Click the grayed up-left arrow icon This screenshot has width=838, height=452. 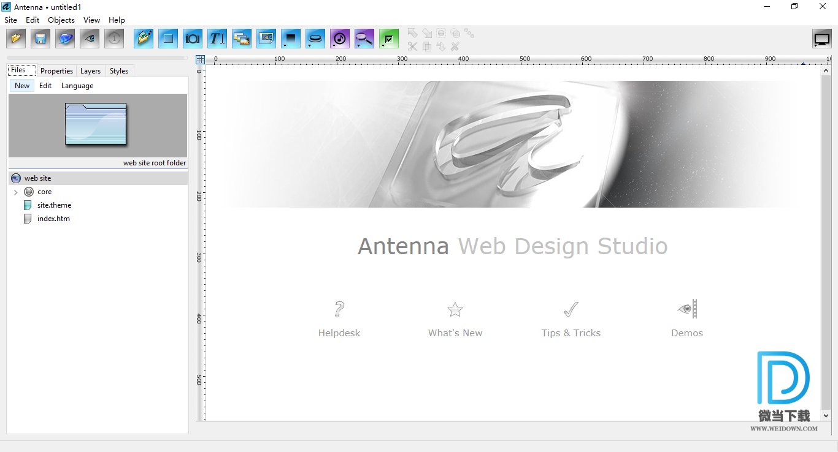412,33
